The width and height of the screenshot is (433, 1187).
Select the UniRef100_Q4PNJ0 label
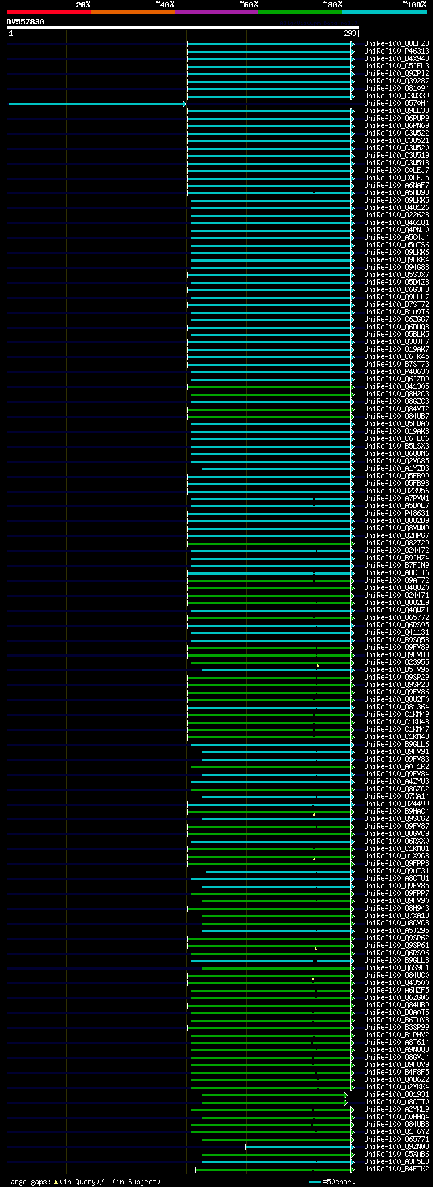coord(396,230)
